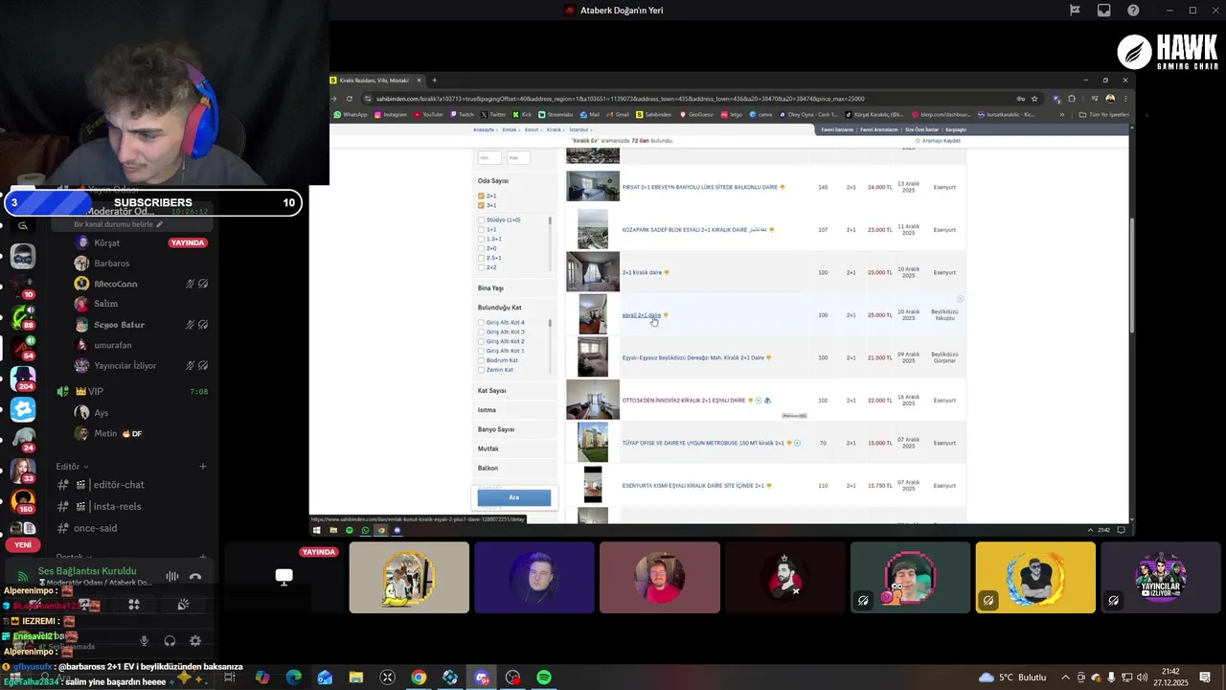Screen dimensions: 1226x690
Task: Open the YouTube bookmark
Action: [428, 115]
